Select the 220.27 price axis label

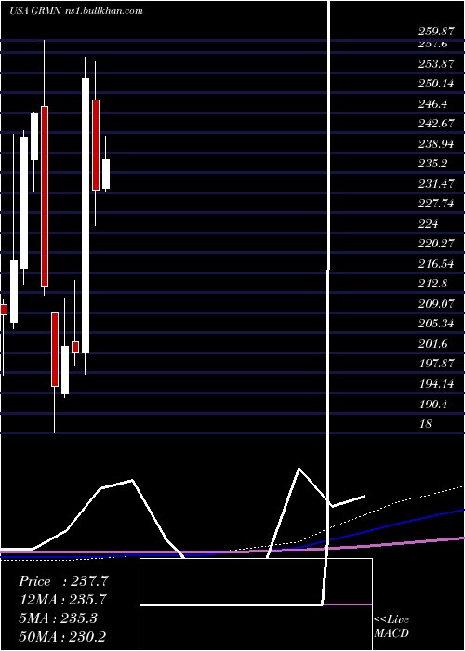coord(436,244)
